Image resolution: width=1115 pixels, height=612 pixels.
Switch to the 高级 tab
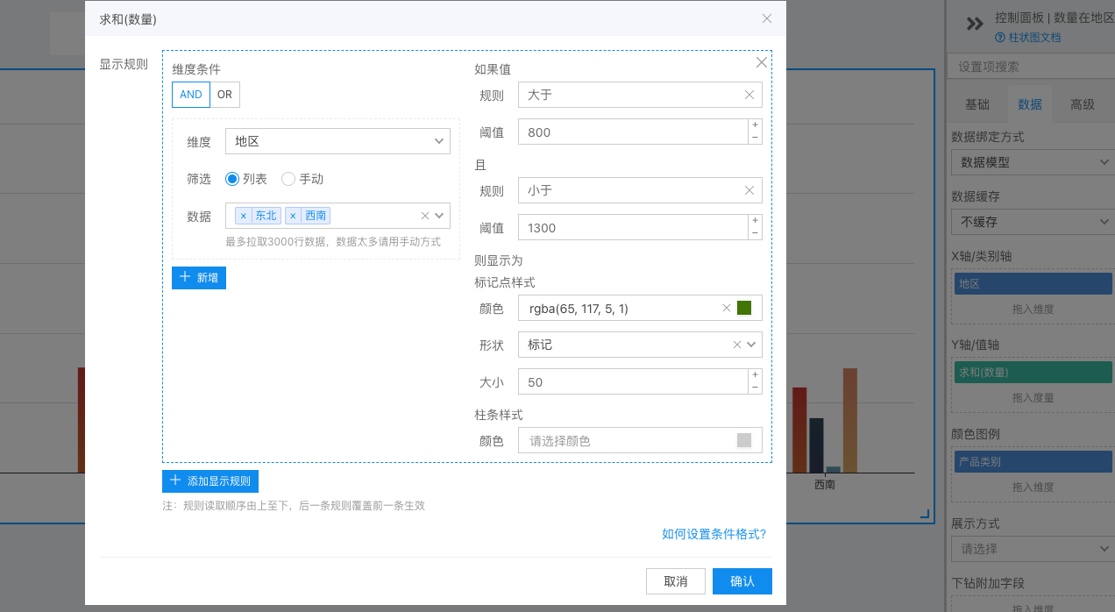pos(1083,104)
